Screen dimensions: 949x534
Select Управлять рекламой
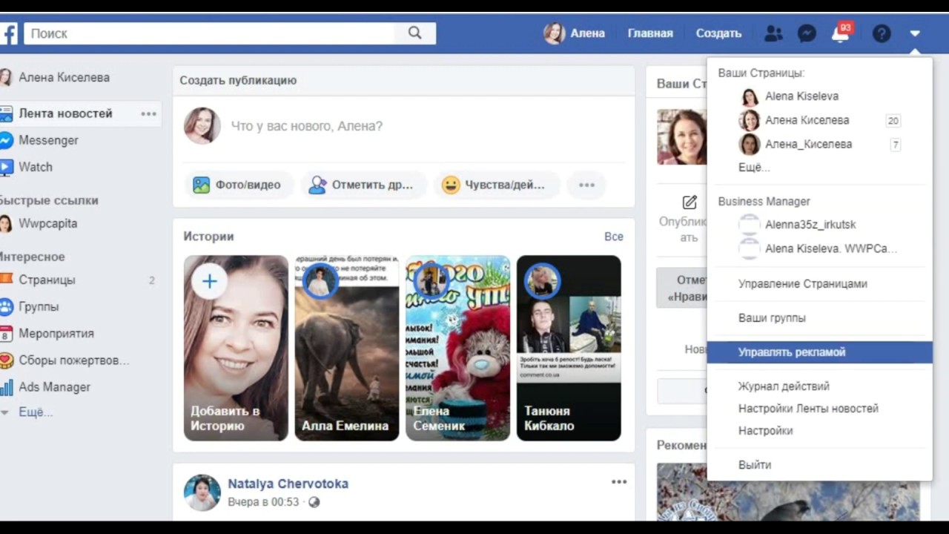820,352
